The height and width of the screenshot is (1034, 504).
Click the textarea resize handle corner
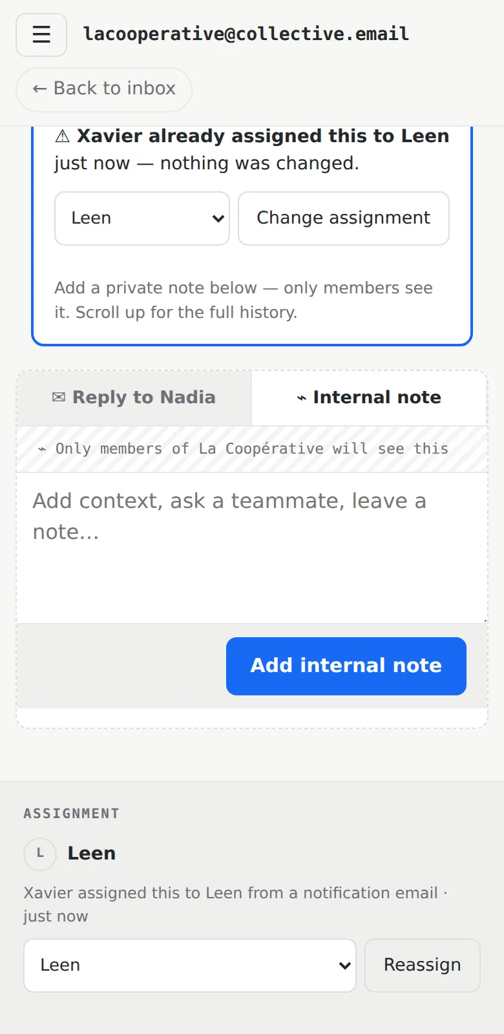pos(485,620)
